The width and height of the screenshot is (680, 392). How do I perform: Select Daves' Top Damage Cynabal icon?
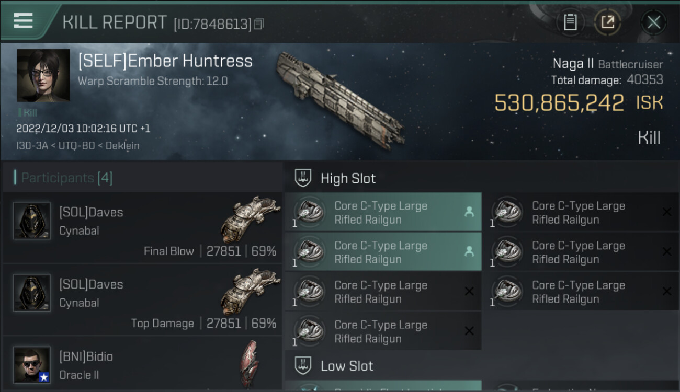pos(250,290)
